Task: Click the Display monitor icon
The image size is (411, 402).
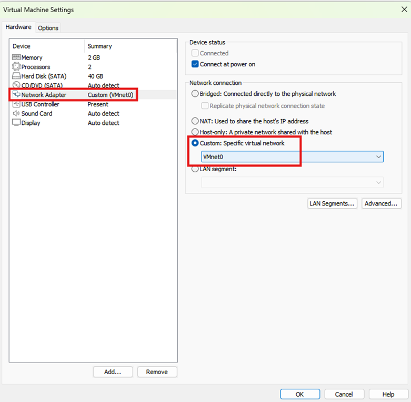Action: click(x=16, y=123)
